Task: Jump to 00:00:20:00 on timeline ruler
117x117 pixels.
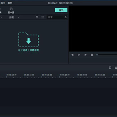Action: point(47,75)
